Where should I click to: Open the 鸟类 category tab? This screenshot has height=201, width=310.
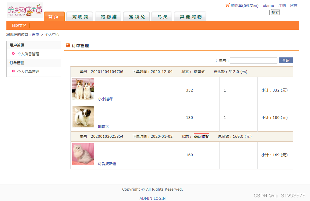[x=162, y=17]
